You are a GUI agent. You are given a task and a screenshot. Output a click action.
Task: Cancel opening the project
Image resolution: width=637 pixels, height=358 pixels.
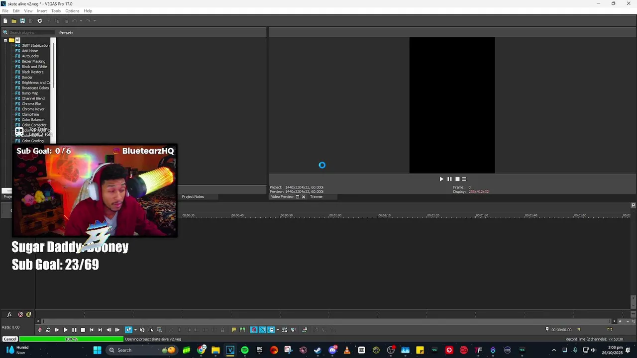10,339
